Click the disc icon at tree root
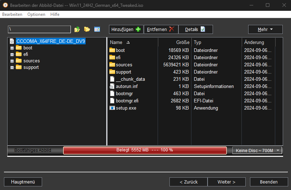 click(x=12, y=41)
